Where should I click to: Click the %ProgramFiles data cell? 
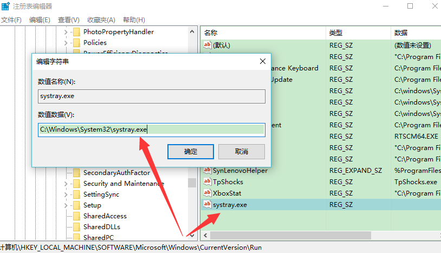[x=417, y=171]
